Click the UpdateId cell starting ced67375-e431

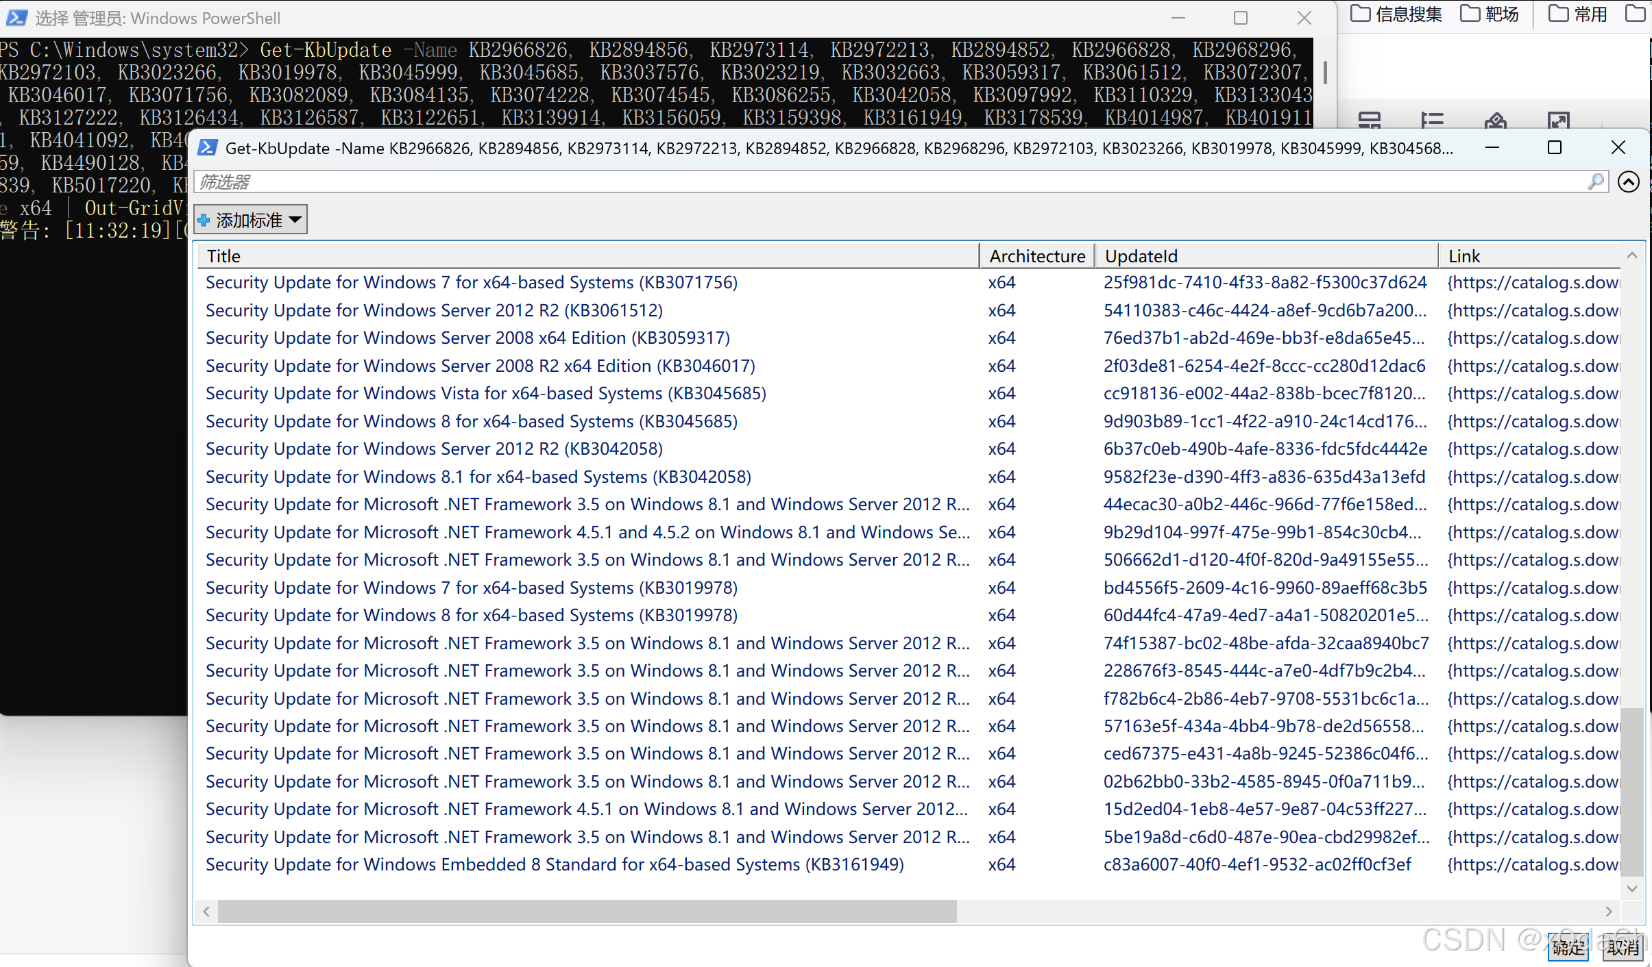tap(1265, 754)
